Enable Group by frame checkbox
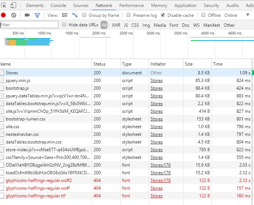 coord(84,15)
